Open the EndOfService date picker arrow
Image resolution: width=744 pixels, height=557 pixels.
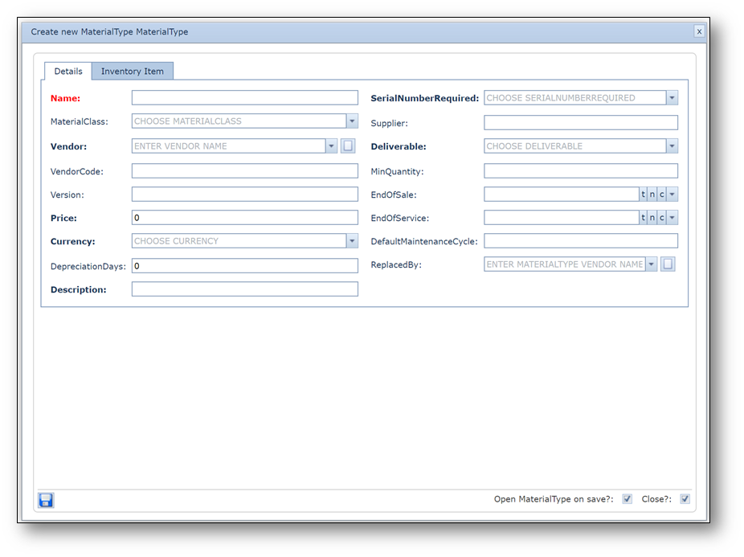pyautogui.click(x=672, y=218)
